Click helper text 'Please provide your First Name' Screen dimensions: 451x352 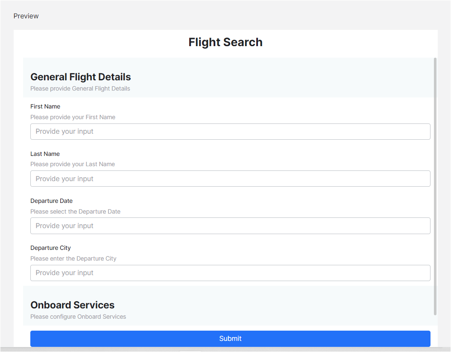[73, 117]
